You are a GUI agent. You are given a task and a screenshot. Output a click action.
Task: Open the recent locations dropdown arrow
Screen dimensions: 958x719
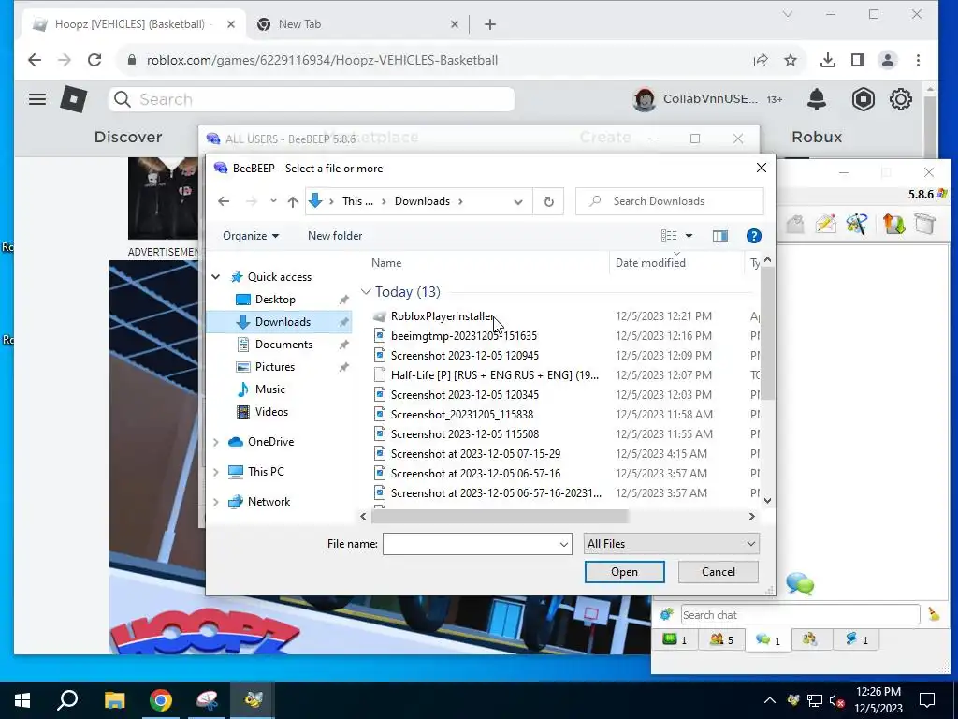[x=273, y=201]
